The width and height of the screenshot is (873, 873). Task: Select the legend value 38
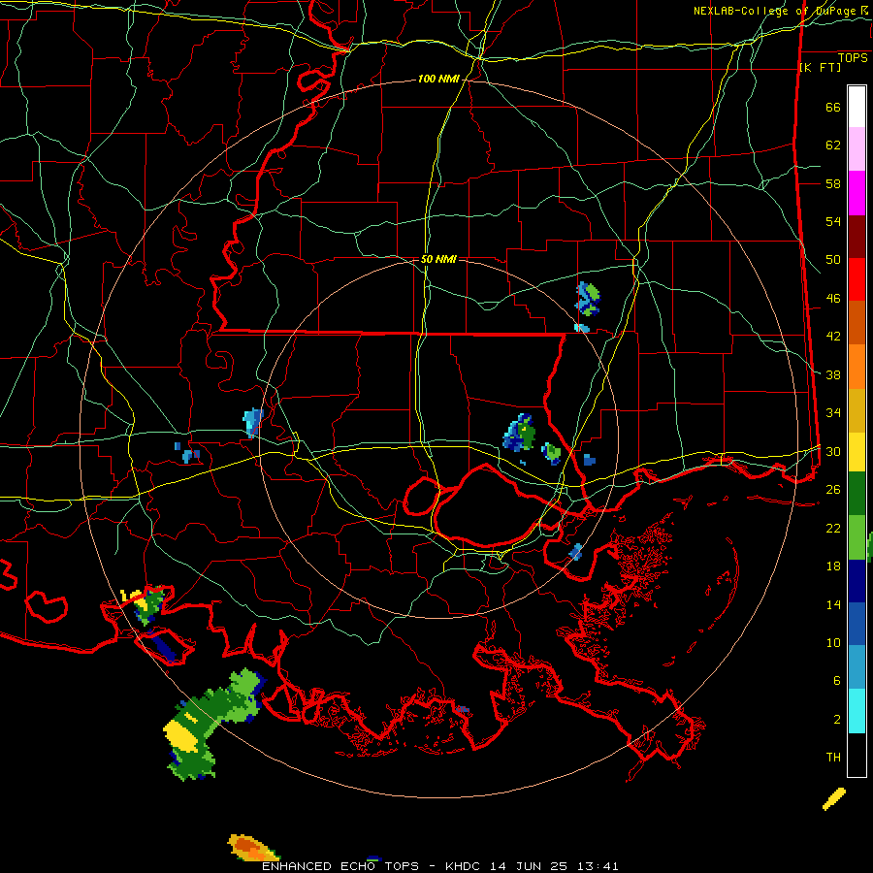[833, 374]
